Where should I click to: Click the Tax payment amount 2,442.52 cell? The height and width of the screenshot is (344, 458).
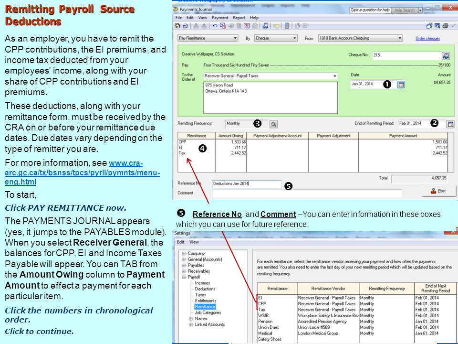click(403, 153)
